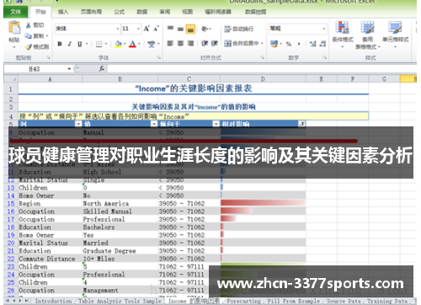Open the 文件 (File) tab
Viewport: 421px width, 305px height.
click(15, 12)
